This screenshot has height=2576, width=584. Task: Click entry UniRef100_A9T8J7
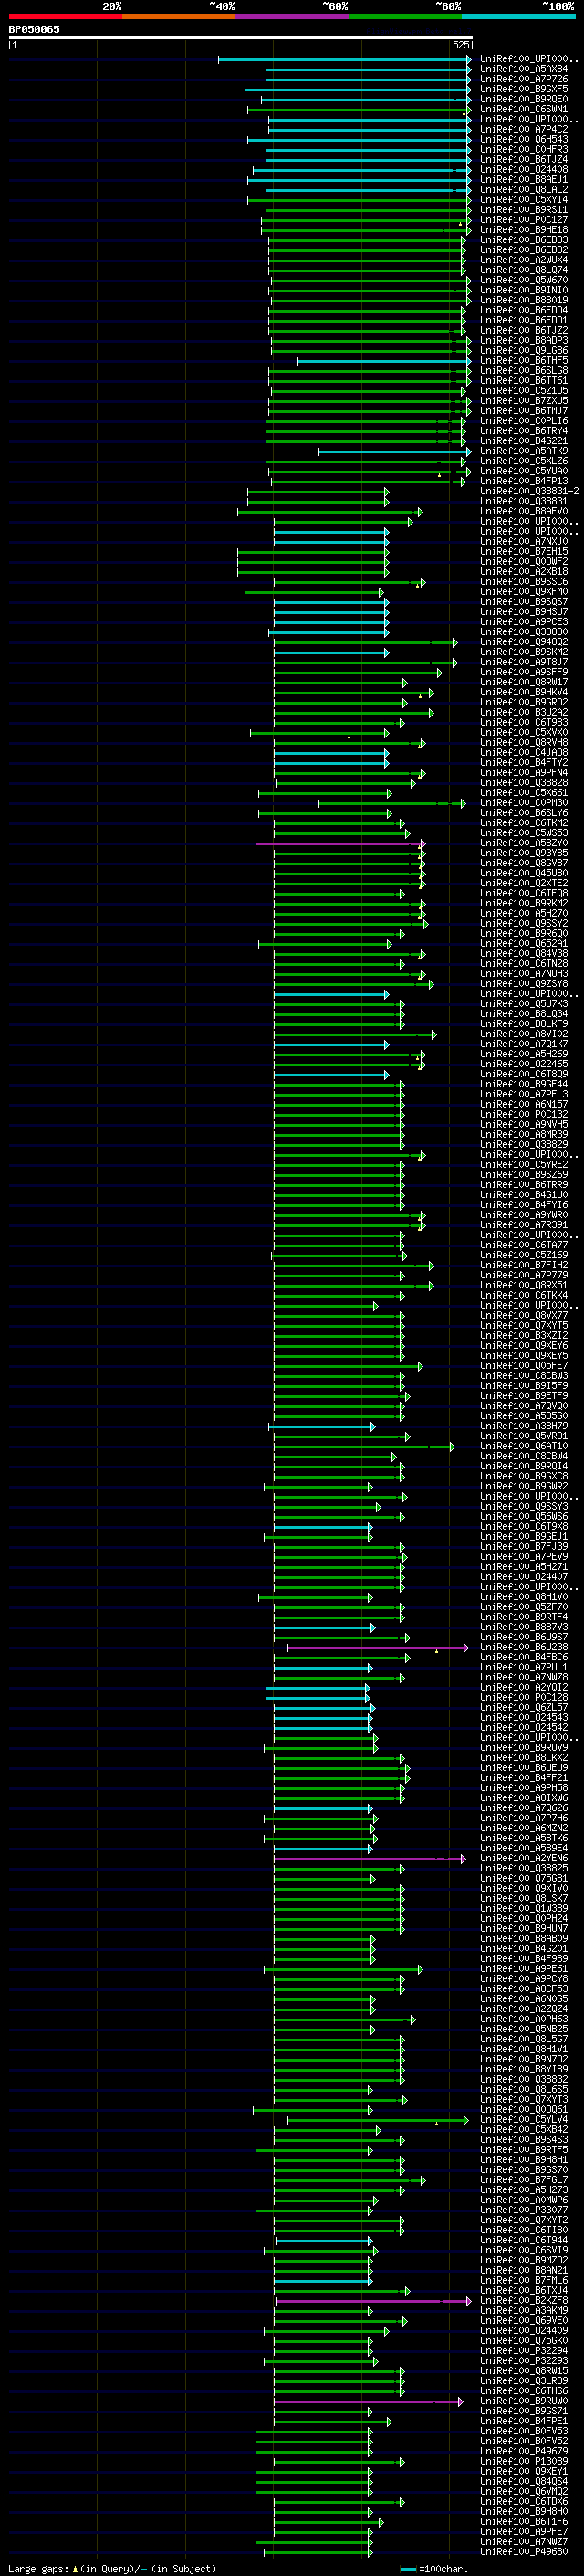click(x=524, y=662)
